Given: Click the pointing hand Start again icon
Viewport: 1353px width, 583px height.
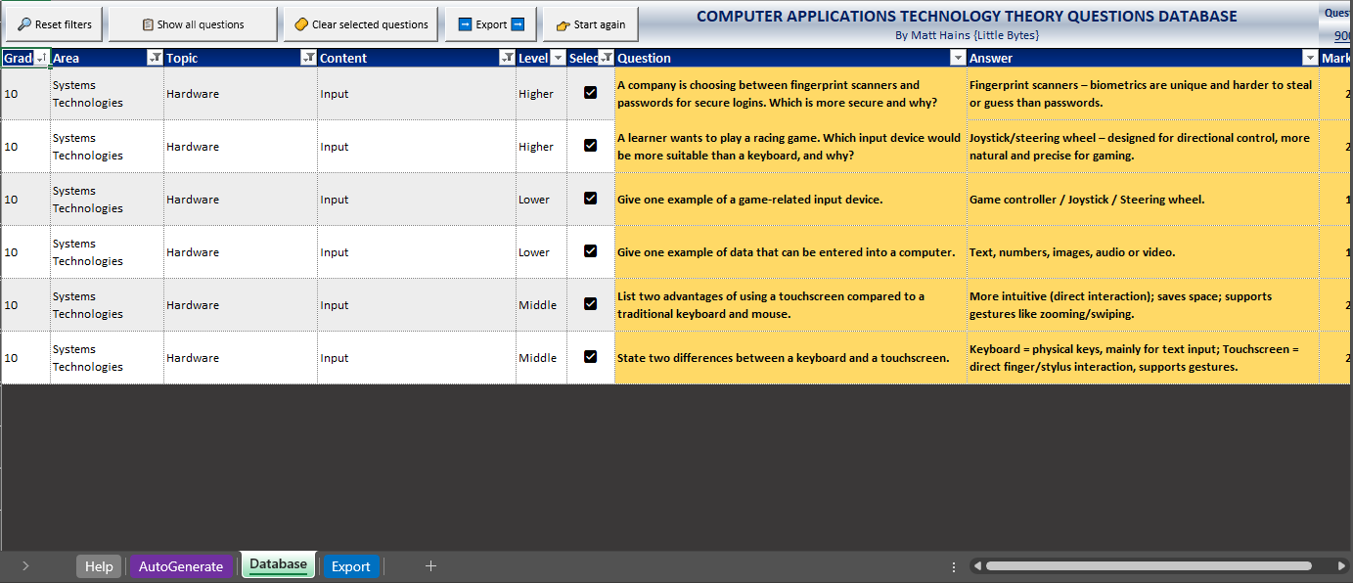Looking at the screenshot, I should [x=563, y=25].
